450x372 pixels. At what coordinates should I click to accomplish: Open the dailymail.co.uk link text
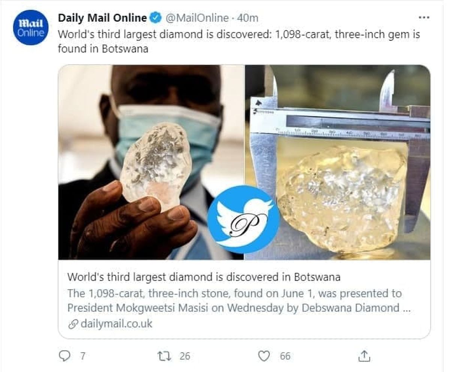point(116,324)
